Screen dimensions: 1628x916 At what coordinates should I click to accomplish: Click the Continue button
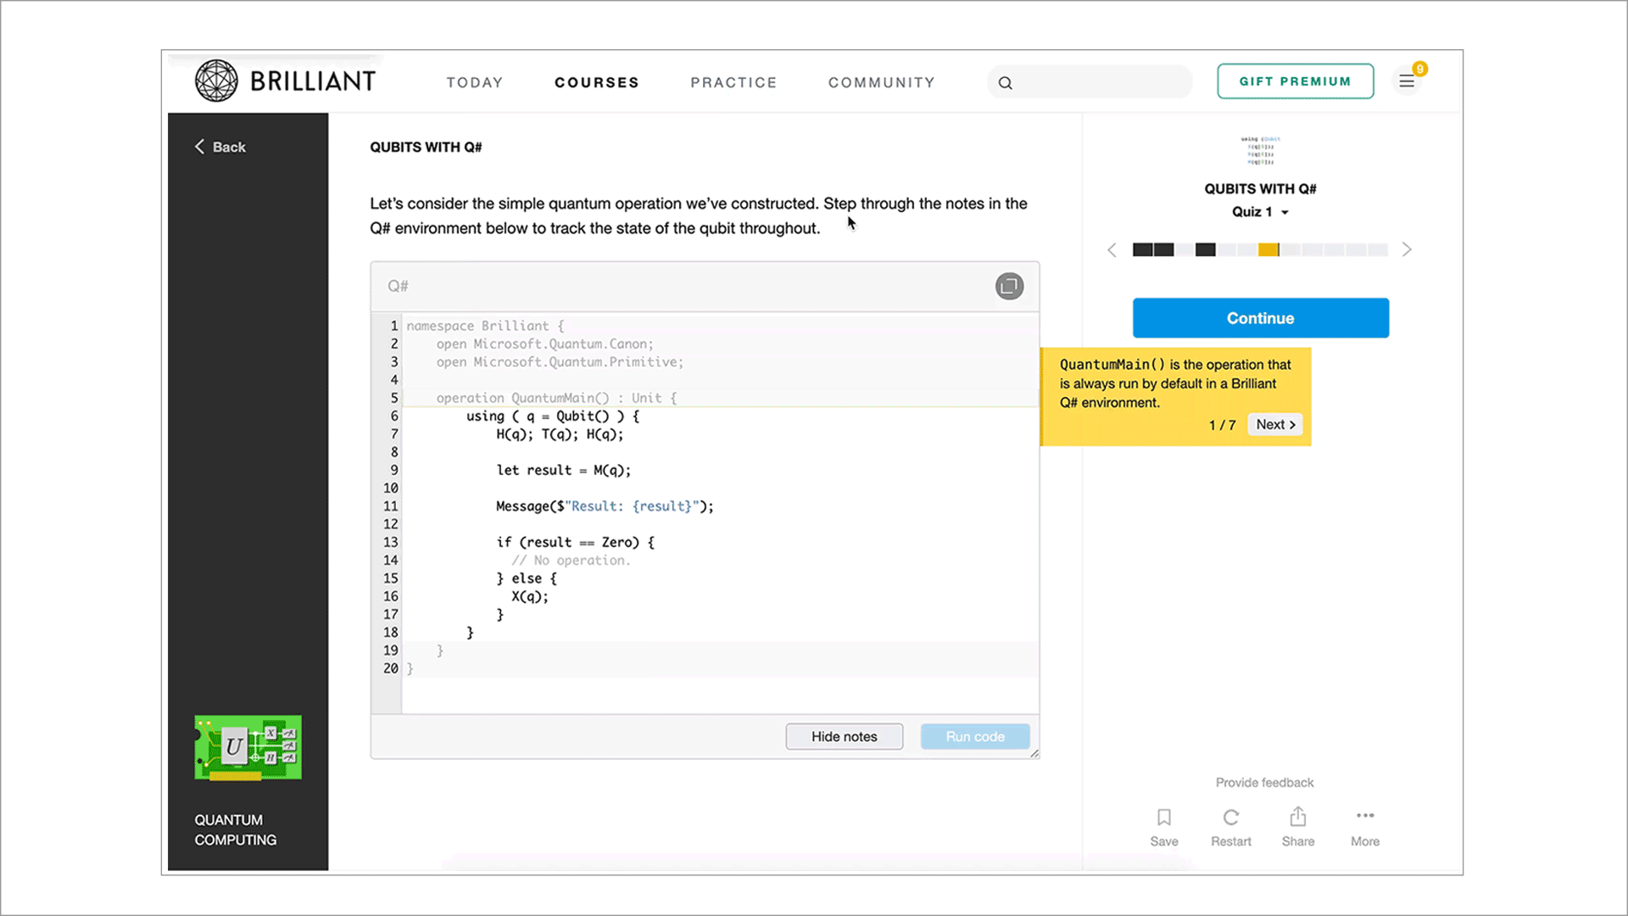[1261, 318]
